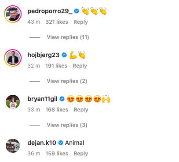Viewport: 179px width, 162px height.
Task: Open dejan.k10 username link
Action: coord(42,143)
